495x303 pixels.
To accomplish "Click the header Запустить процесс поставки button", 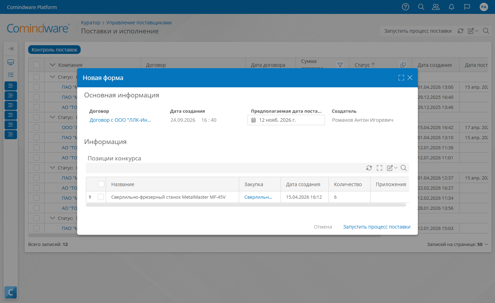I will click(x=418, y=31).
